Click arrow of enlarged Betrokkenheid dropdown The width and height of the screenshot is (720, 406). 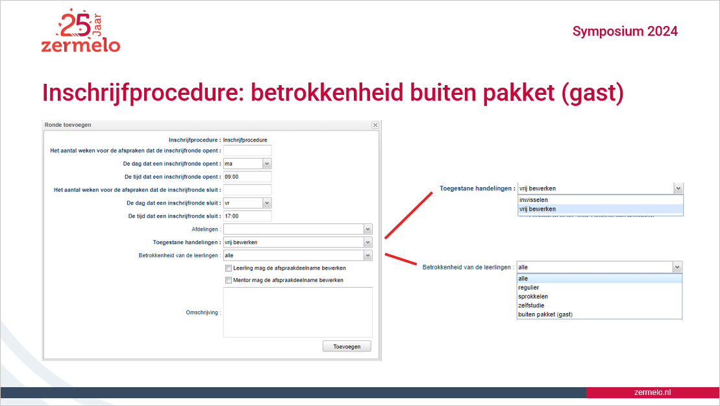tap(677, 267)
